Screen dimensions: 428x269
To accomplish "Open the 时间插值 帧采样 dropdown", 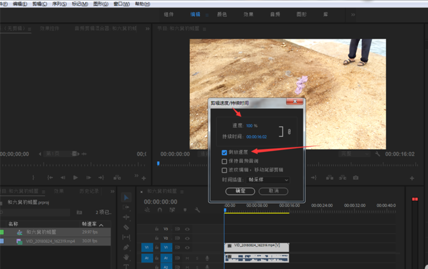I will 269,180.
